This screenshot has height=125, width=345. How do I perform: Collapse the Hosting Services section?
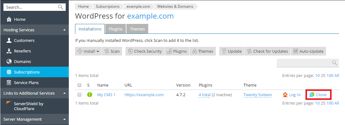coord(64,30)
